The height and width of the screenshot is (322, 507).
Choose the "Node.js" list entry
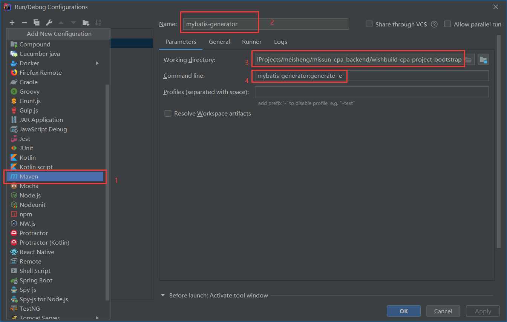point(30,195)
